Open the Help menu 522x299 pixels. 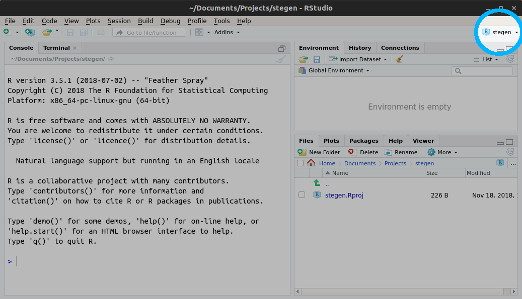[244, 21]
